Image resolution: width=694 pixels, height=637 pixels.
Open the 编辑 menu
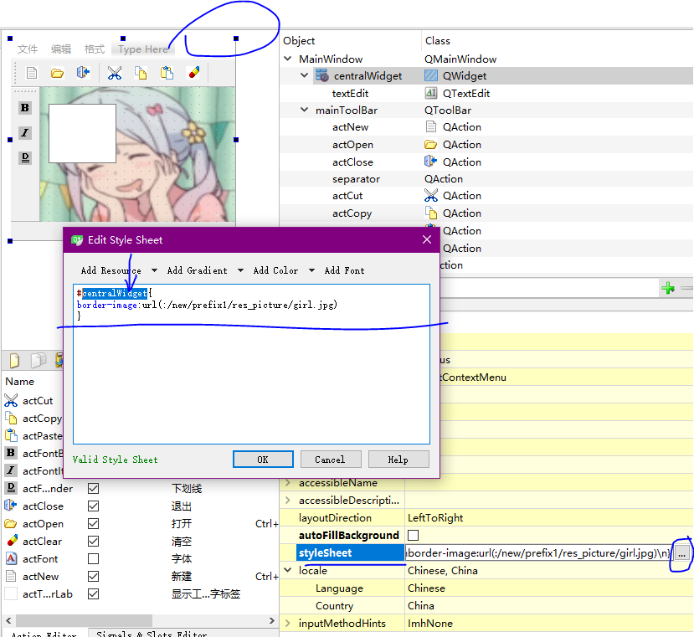60,49
